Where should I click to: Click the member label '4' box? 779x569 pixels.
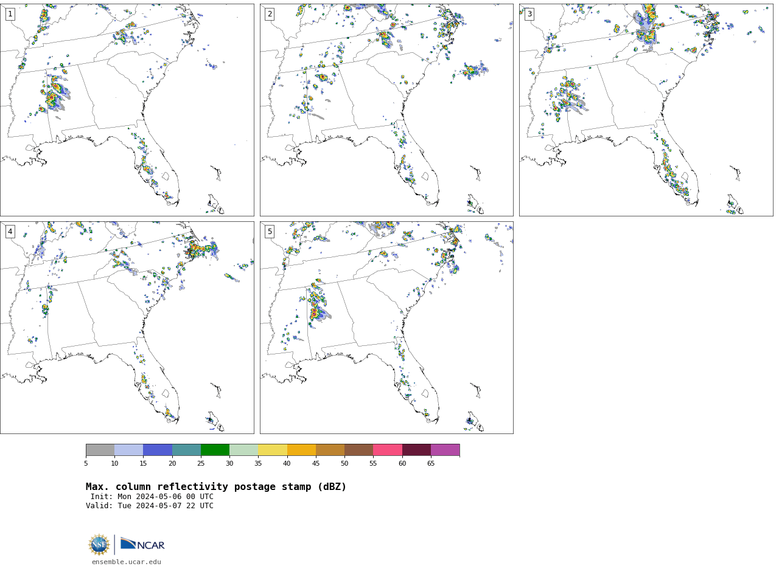pos(10,232)
